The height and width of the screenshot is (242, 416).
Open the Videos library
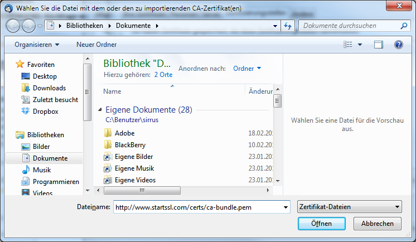[x=42, y=192]
